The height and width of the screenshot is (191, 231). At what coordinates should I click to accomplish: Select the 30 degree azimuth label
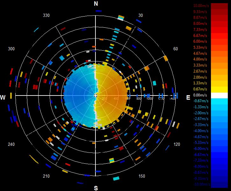pyautogui.click(x=141, y=15)
